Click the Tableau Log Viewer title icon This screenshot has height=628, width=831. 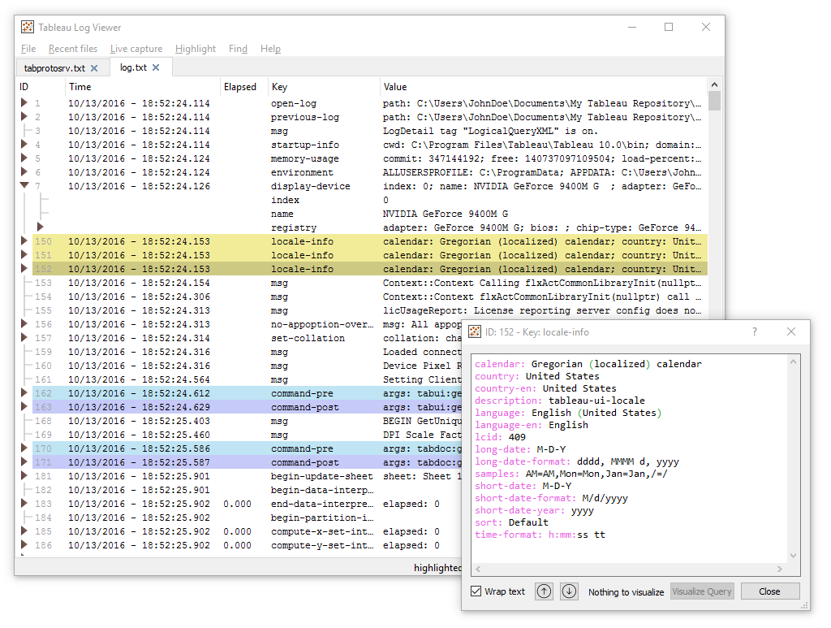point(28,27)
